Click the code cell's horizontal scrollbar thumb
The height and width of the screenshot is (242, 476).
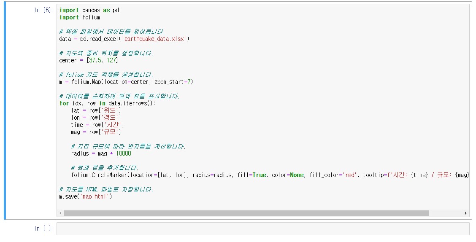point(246,213)
